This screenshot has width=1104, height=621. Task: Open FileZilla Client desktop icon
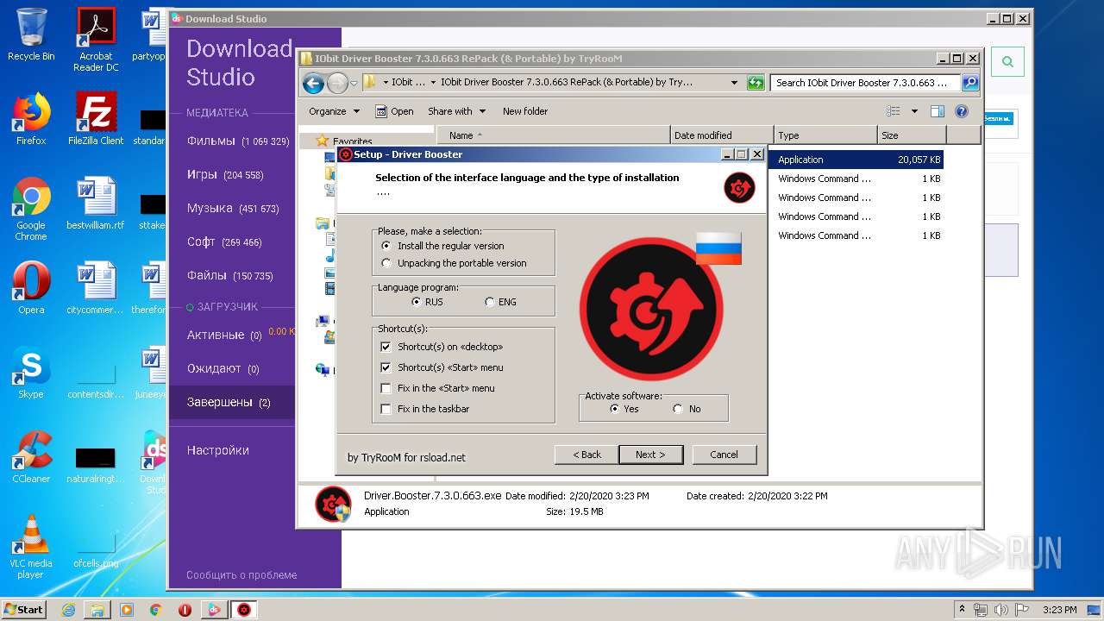click(x=96, y=119)
